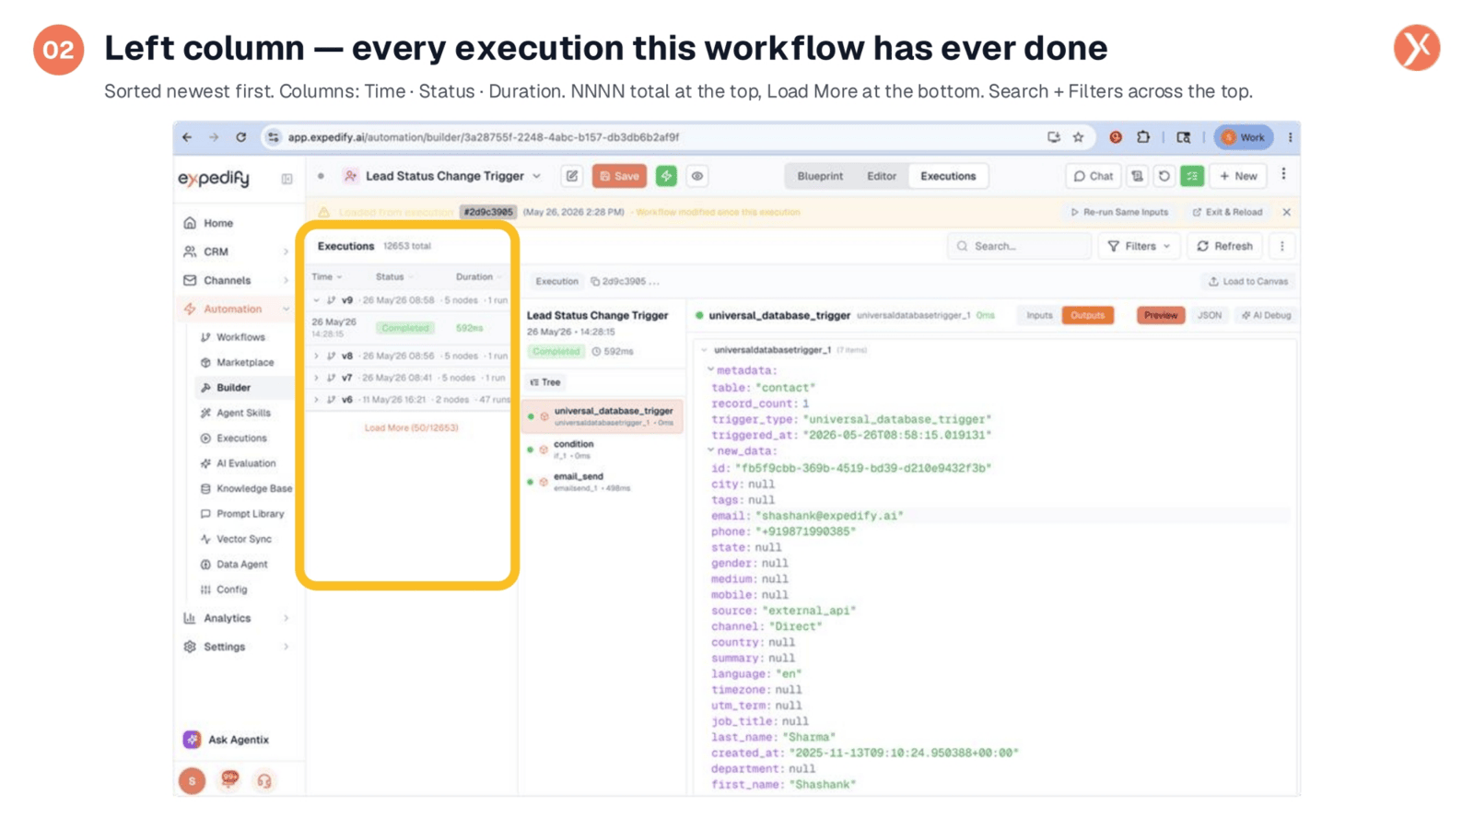
Task: Open AI Debug
Action: pyautogui.click(x=1266, y=315)
